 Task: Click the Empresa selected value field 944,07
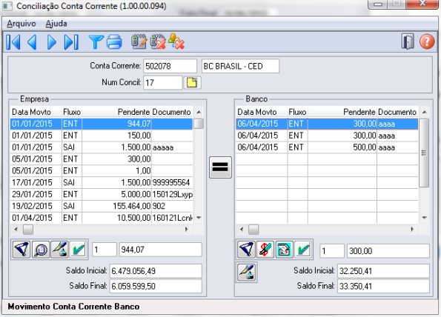[x=160, y=250]
